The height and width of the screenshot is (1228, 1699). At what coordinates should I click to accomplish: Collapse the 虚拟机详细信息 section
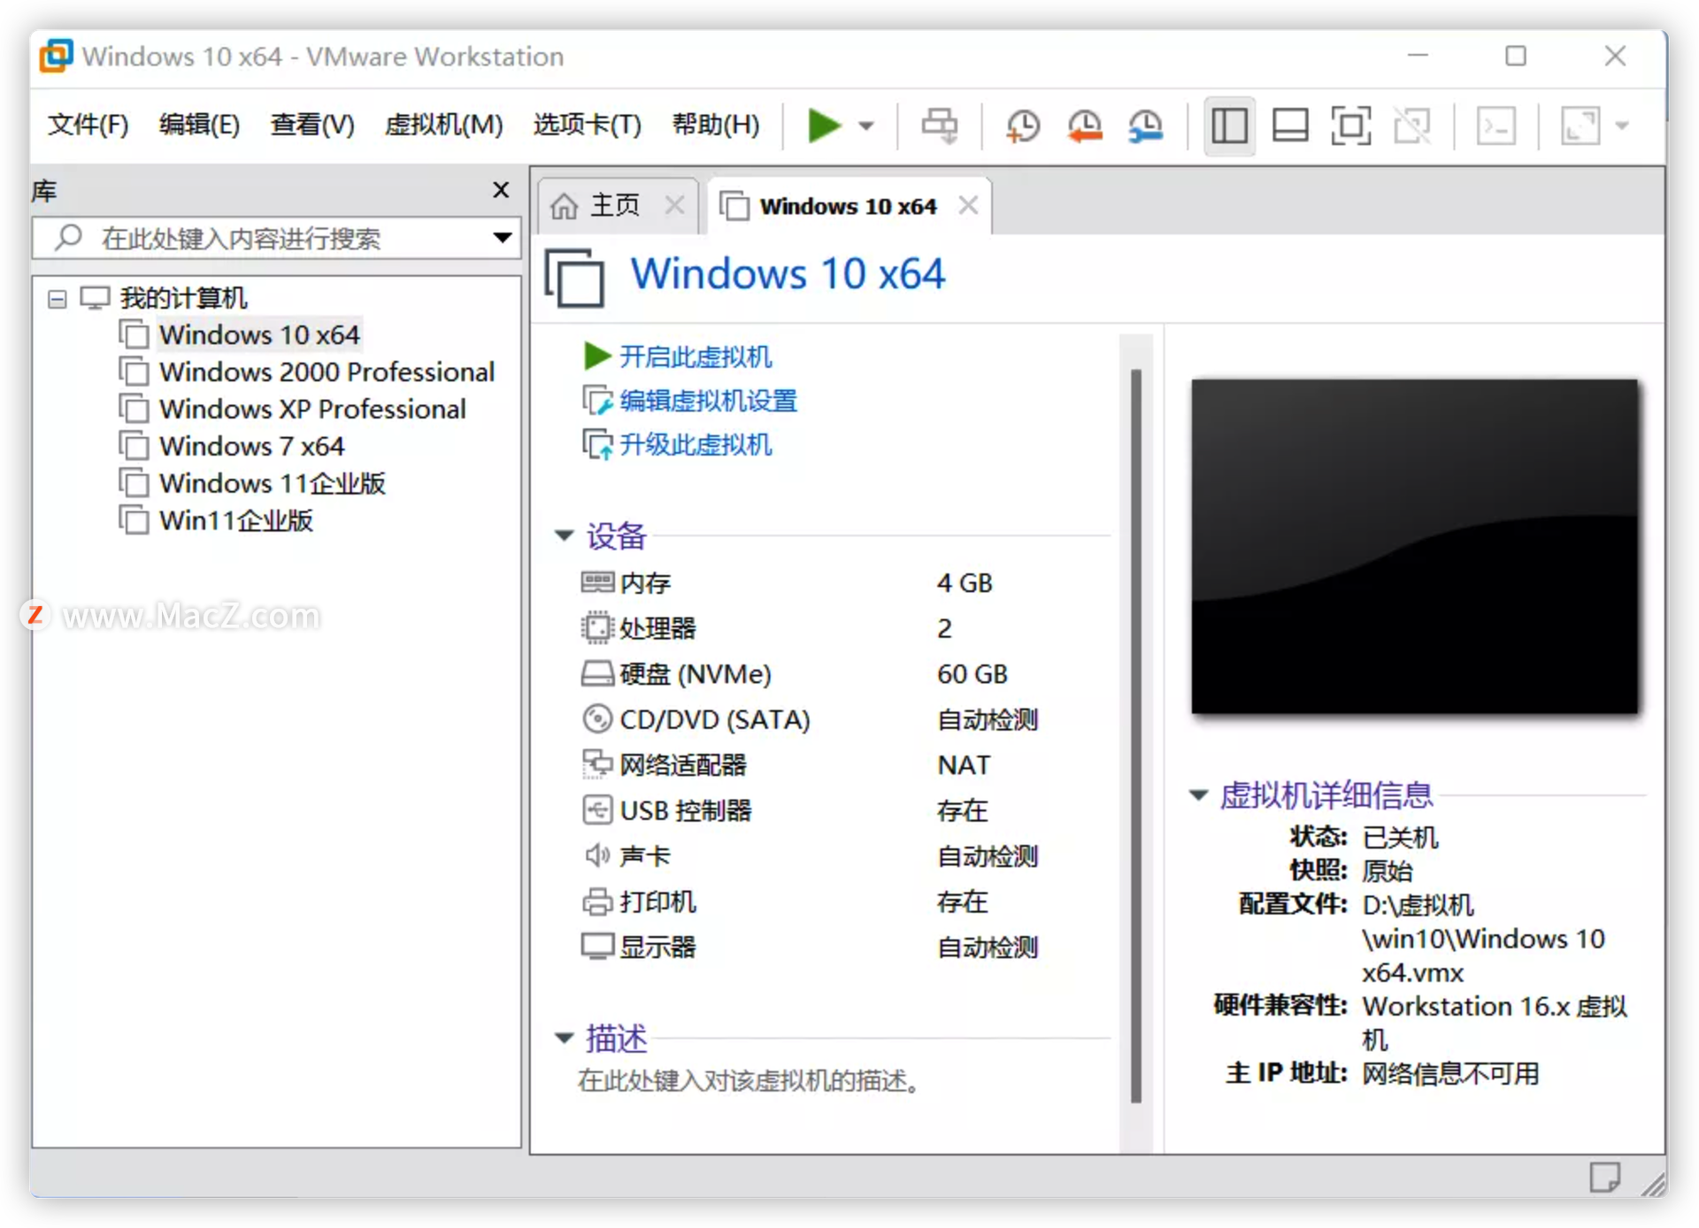(x=1199, y=795)
